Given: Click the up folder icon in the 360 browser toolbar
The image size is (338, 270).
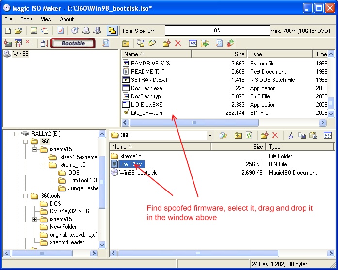Looking at the screenshot, I should click(x=238, y=136).
